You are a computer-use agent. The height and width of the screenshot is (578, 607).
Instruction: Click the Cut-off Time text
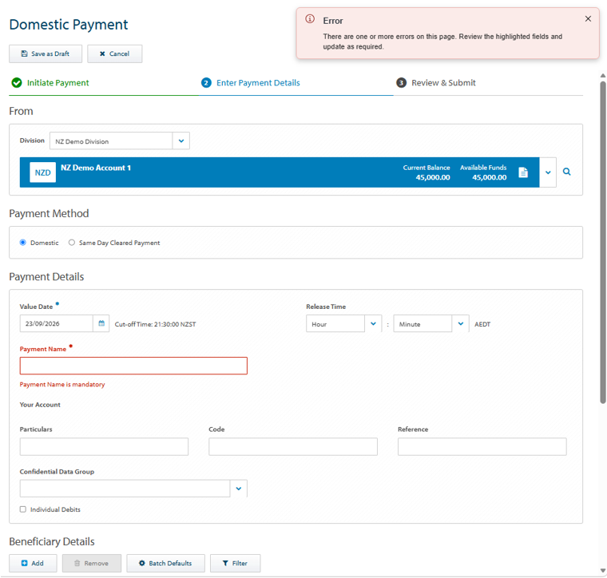155,324
